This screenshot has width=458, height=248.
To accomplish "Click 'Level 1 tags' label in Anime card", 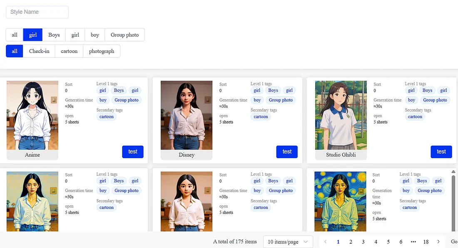I will [107, 84].
